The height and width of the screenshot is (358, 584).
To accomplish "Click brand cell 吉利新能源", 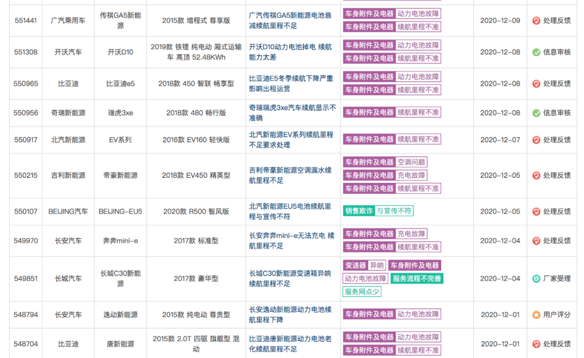I will tap(68, 175).
